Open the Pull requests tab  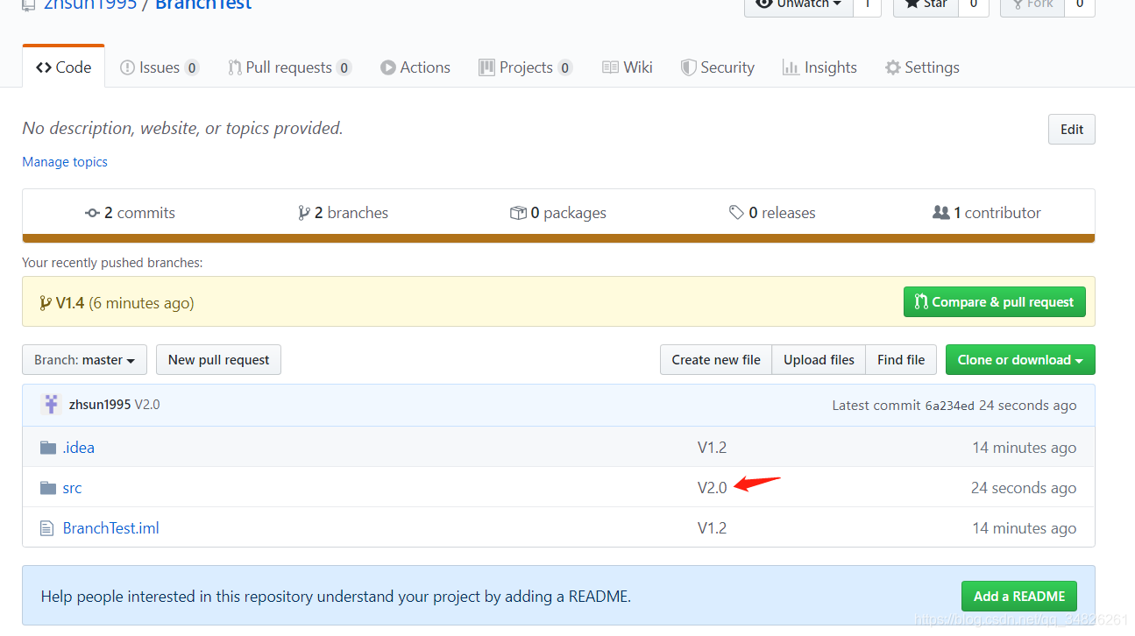pos(289,67)
